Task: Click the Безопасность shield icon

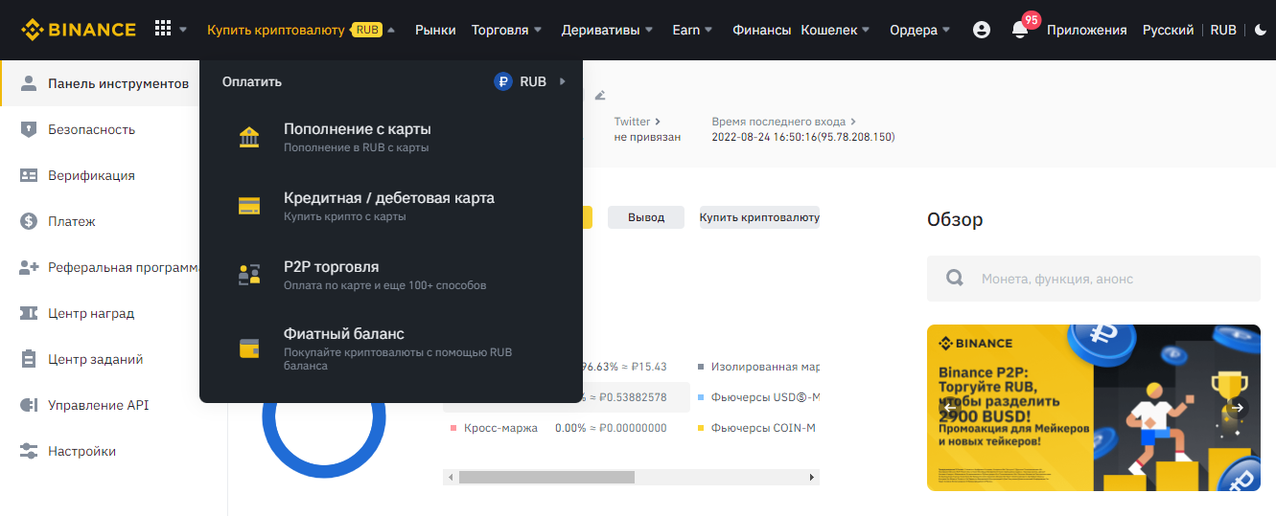Action: point(29,129)
